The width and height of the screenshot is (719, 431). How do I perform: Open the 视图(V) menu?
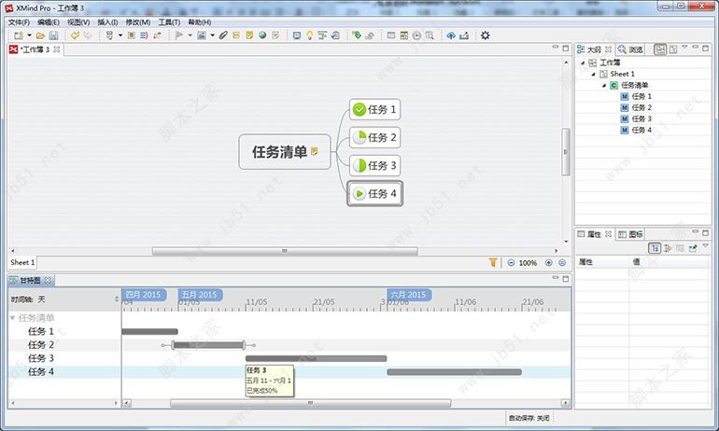[78, 22]
